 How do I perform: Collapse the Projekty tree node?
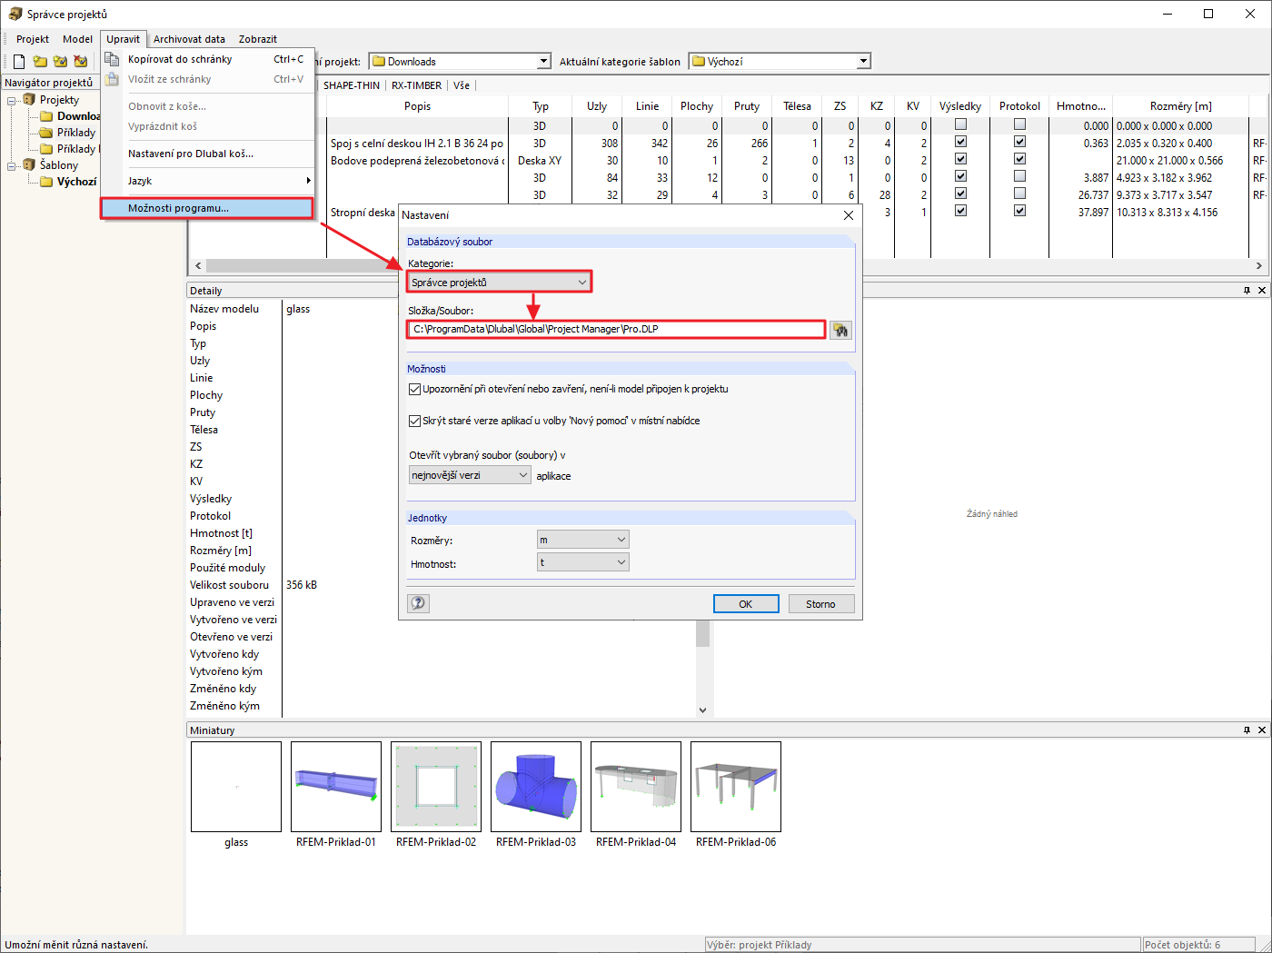(12, 100)
